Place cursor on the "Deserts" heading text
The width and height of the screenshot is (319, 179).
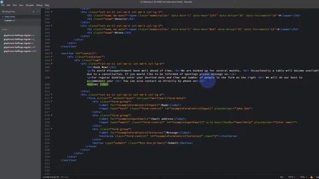pos(121,19)
